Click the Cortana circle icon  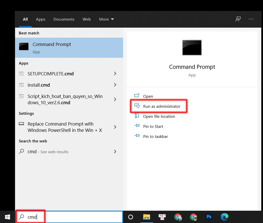click(x=130, y=217)
